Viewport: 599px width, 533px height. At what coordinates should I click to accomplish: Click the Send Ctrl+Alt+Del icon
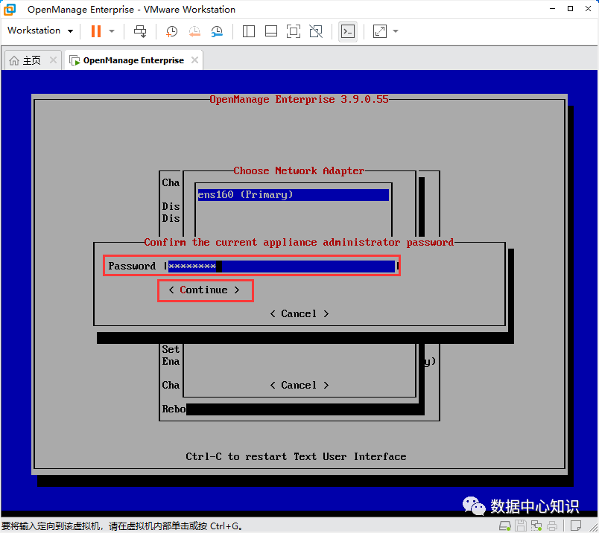coord(140,31)
